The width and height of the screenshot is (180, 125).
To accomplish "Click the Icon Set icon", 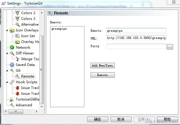I will (x=18, y=36).
